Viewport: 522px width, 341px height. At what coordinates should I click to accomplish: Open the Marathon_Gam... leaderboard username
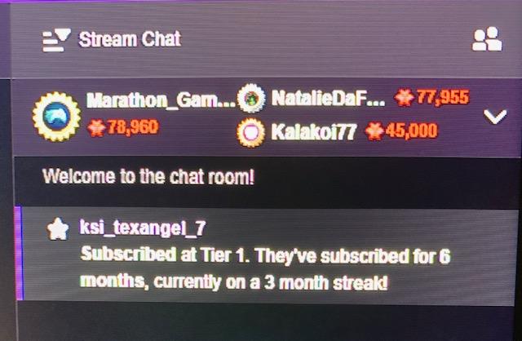tap(161, 100)
